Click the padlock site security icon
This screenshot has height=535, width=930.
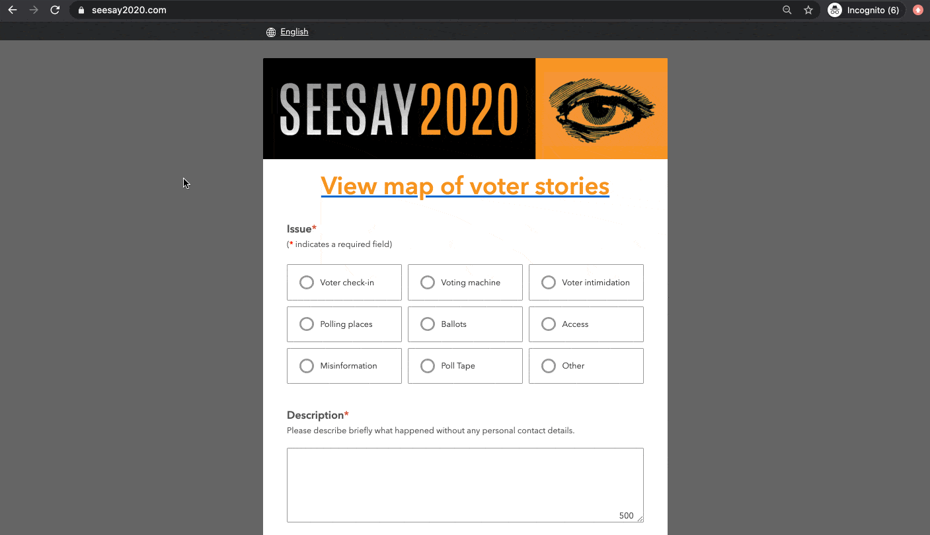pyautogui.click(x=81, y=11)
